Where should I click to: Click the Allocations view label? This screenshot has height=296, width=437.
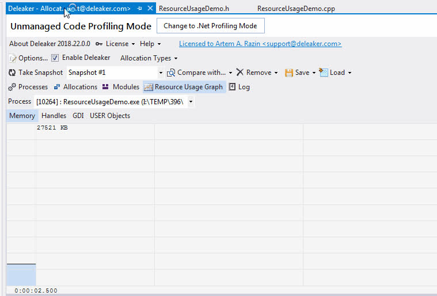pos(80,87)
